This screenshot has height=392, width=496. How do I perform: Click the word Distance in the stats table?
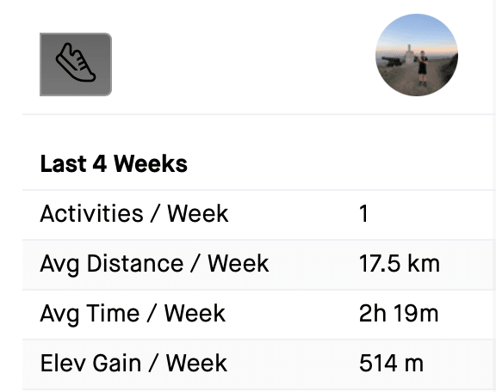tap(135, 264)
